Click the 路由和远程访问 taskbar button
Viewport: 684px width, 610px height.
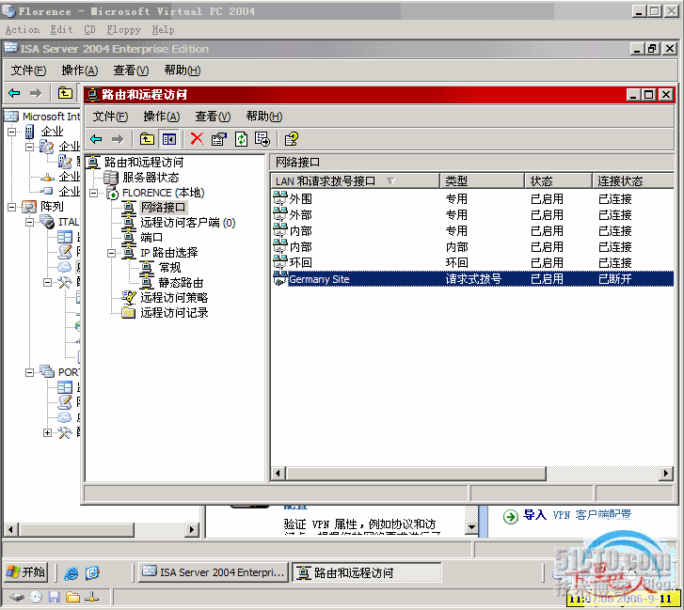tap(366, 572)
